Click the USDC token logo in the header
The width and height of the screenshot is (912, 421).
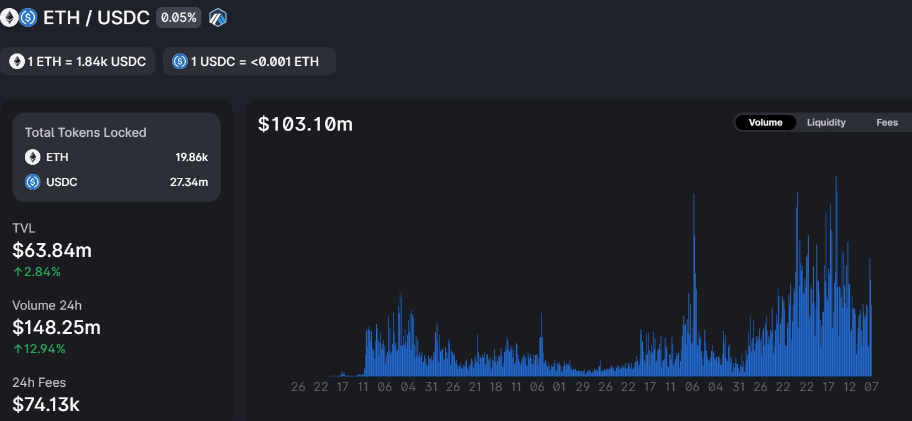pyautogui.click(x=28, y=17)
